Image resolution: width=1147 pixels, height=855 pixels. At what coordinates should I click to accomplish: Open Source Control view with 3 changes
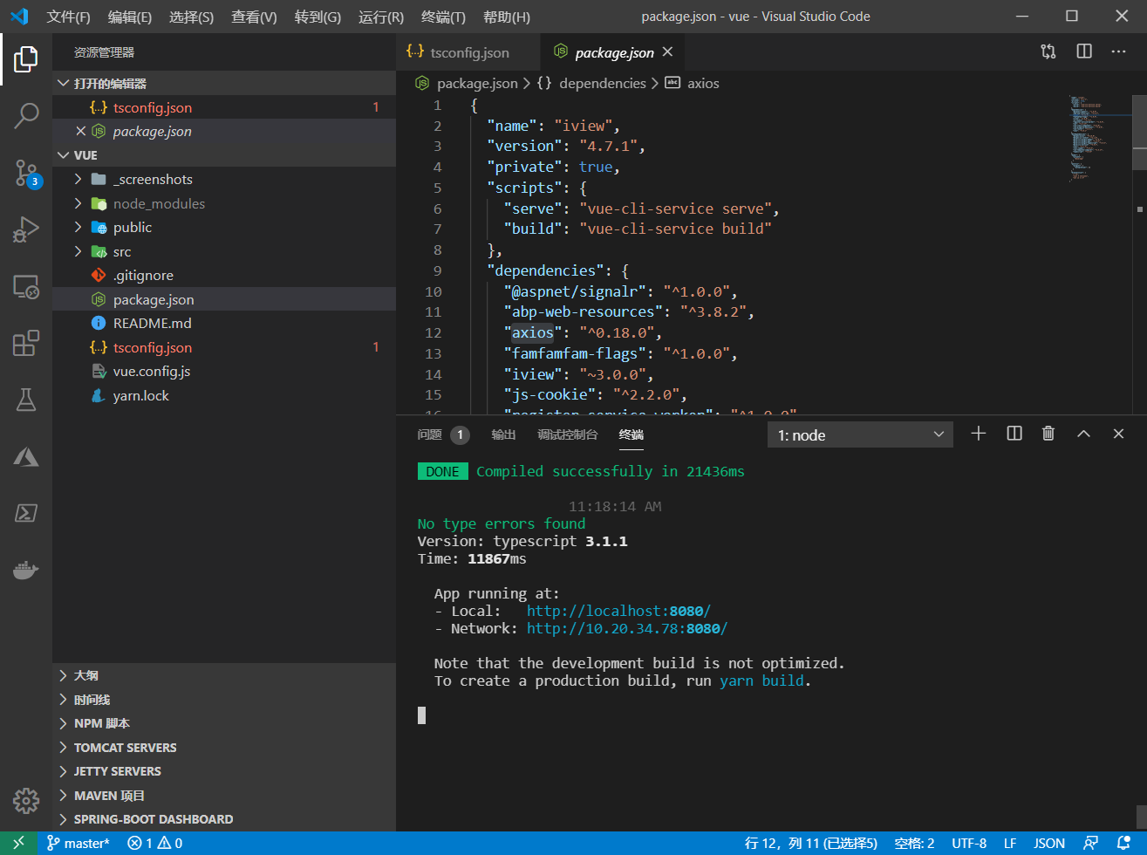(x=26, y=173)
